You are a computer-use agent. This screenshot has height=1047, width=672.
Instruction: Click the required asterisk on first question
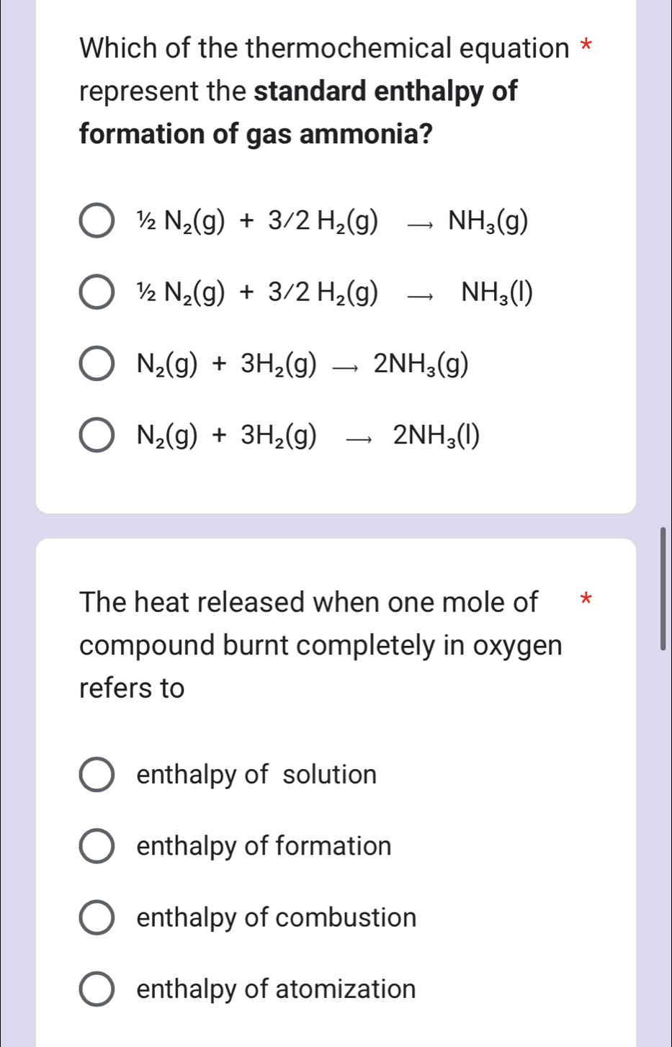586,45
